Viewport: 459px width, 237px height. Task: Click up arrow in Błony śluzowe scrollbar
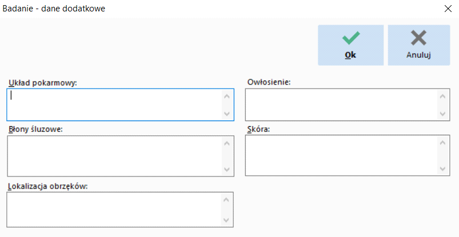[227, 143]
